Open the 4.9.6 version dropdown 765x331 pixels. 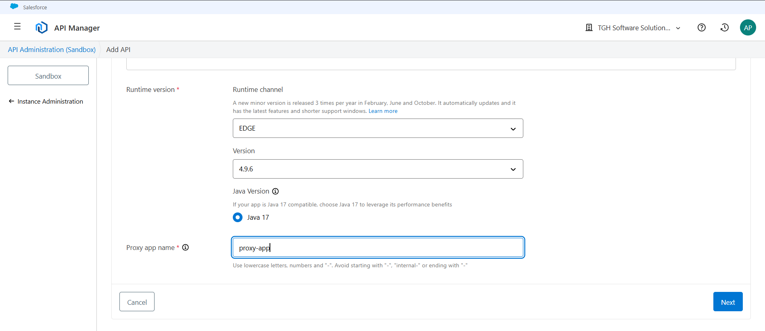pos(378,169)
